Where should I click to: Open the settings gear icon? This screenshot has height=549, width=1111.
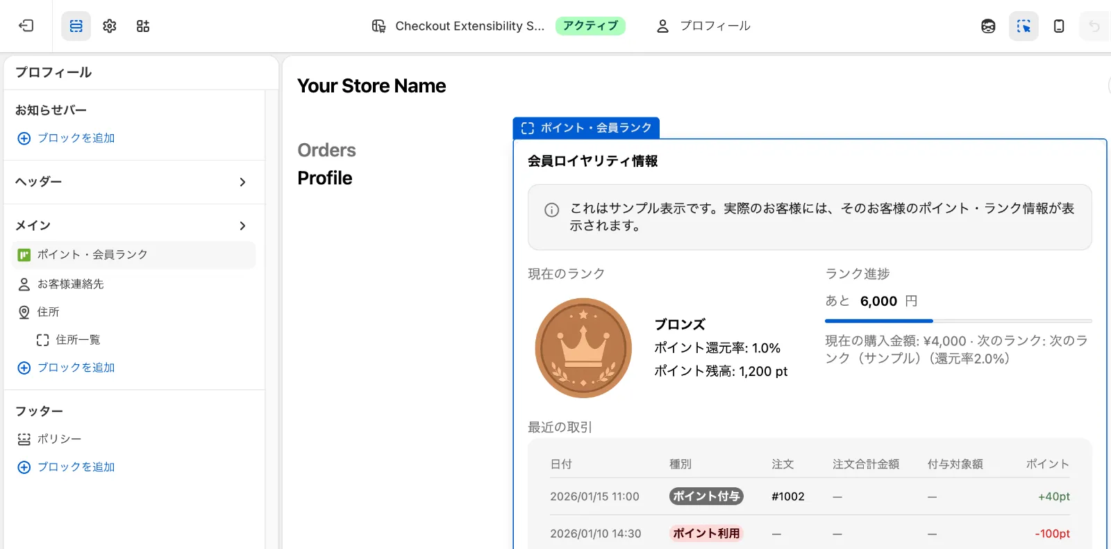tap(110, 26)
